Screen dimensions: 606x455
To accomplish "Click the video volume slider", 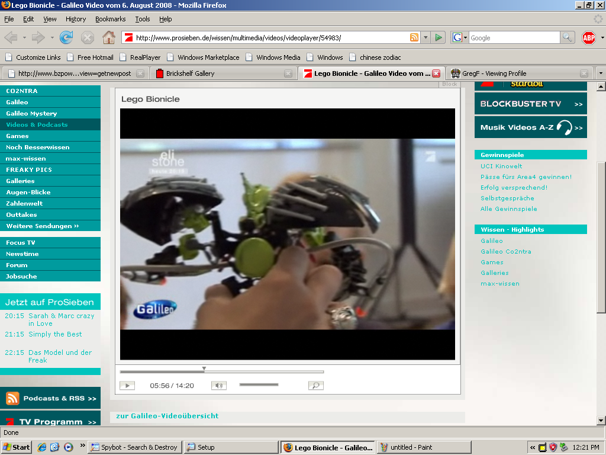I will (x=259, y=384).
